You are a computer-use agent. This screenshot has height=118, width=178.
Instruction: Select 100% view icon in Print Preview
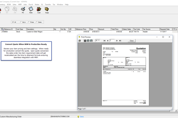(91, 41)
